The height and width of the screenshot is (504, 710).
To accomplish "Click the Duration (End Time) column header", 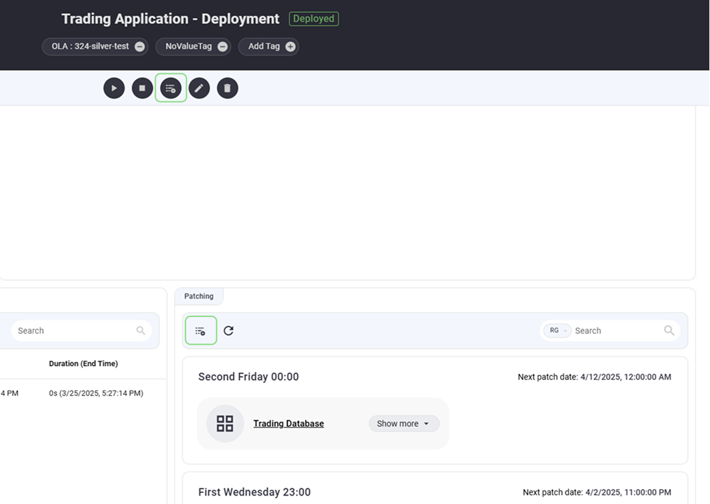I will coord(83,364).
